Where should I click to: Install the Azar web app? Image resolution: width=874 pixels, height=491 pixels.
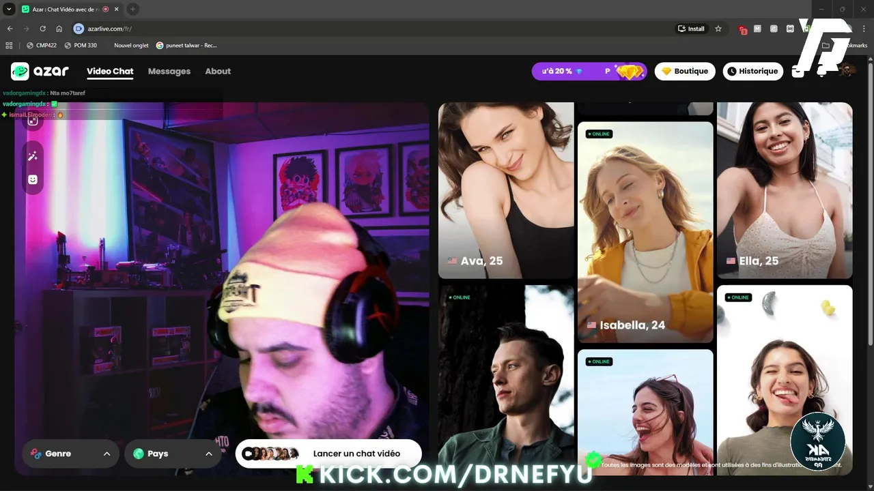click(x=691, y=29)
